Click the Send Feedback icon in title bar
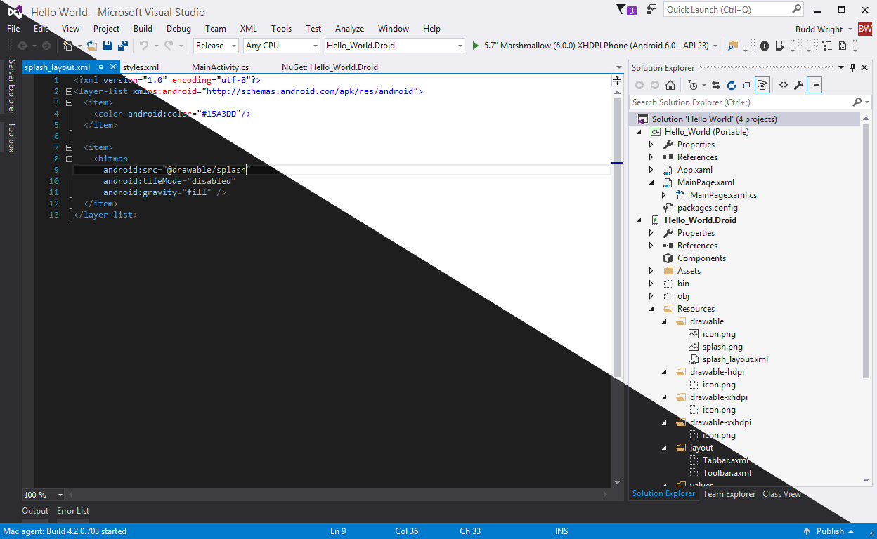 (x=651, y=10)
